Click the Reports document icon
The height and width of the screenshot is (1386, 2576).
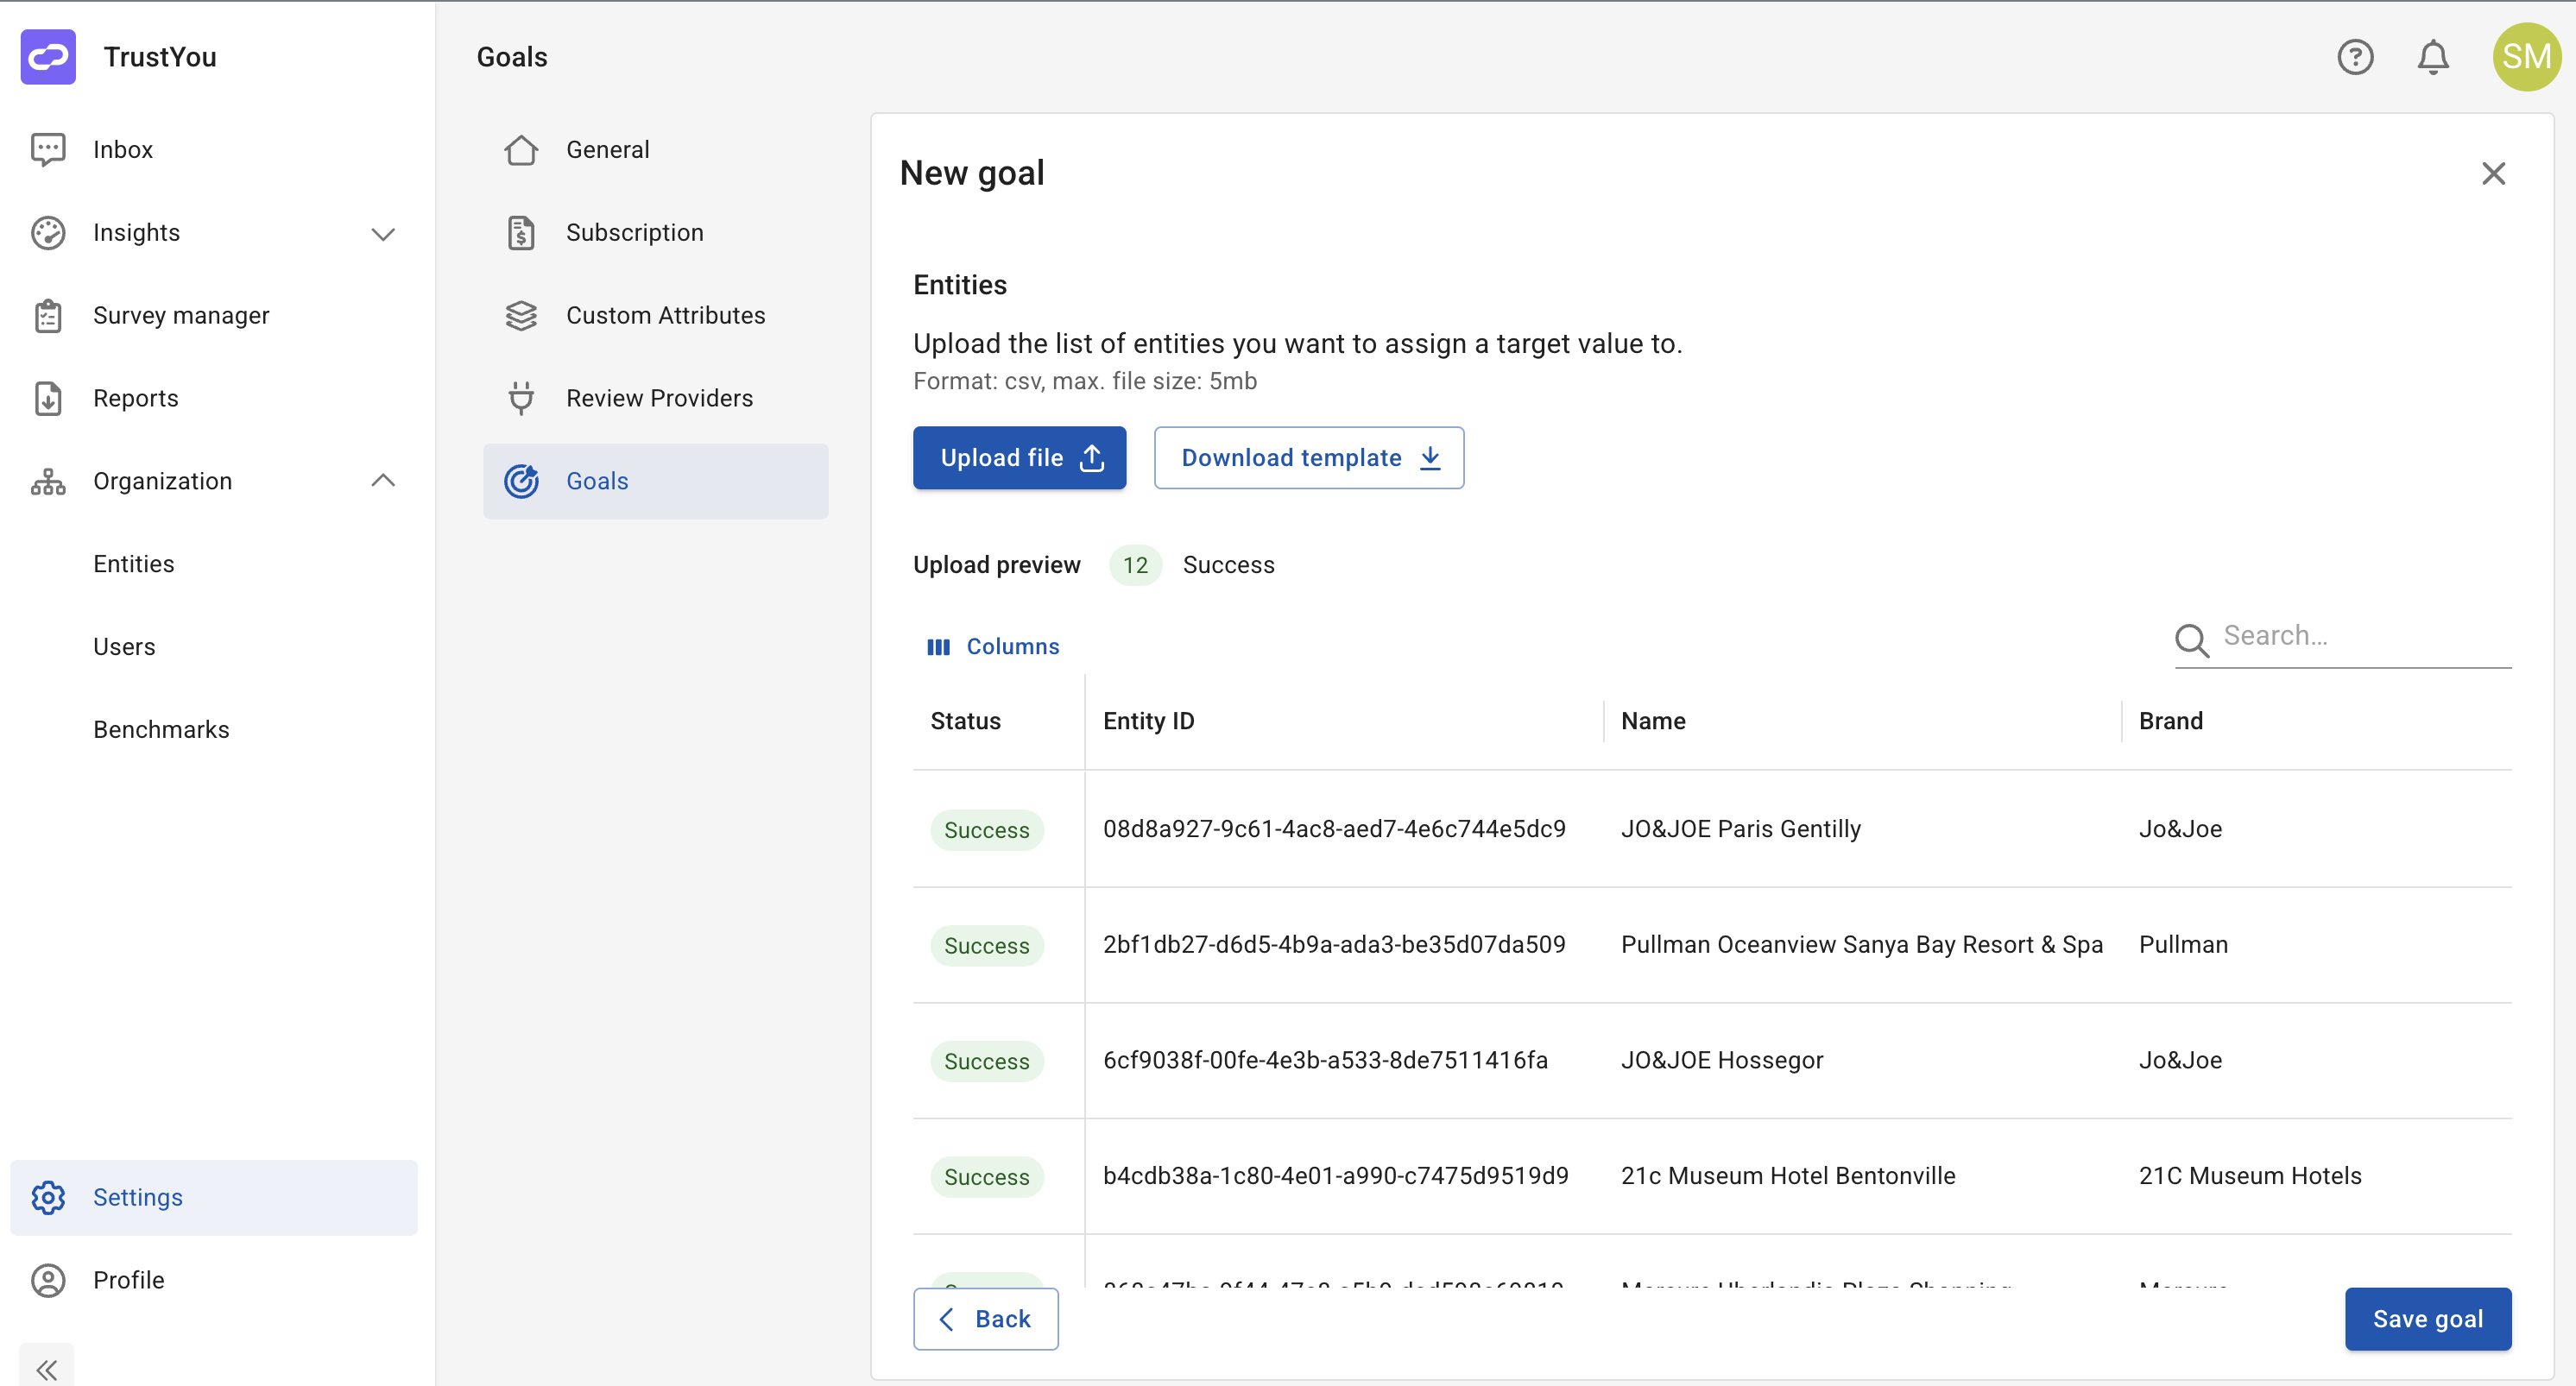[48, 398]
